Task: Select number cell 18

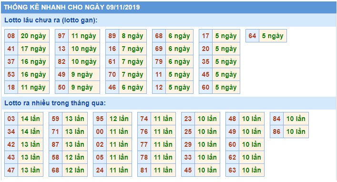Action: 11,88
